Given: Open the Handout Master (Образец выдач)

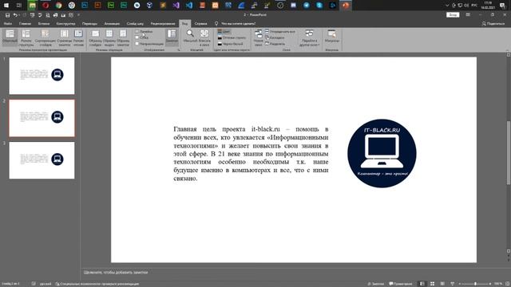Looking at the screenshot, I should (109, 37).
